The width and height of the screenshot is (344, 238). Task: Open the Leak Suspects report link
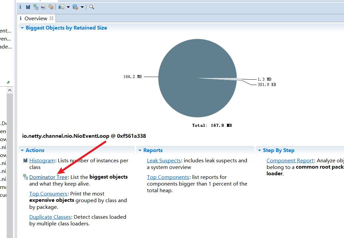164,161
